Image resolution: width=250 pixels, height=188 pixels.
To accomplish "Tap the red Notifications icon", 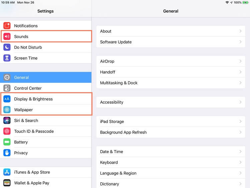I will [7, 26].
